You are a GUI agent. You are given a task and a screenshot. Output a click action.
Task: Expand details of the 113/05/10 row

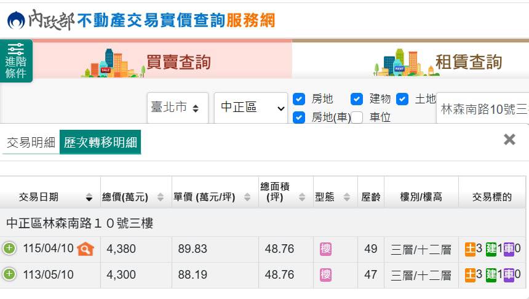pyautogui.click(x=9, y=274)
